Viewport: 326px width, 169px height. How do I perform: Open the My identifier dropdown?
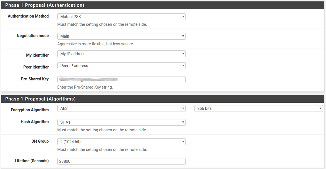(122, 54)
